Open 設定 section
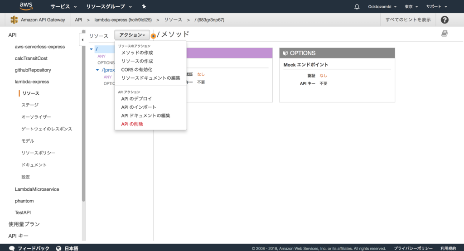The height and width of the screenshot is (251, 464). pos(25,177)
